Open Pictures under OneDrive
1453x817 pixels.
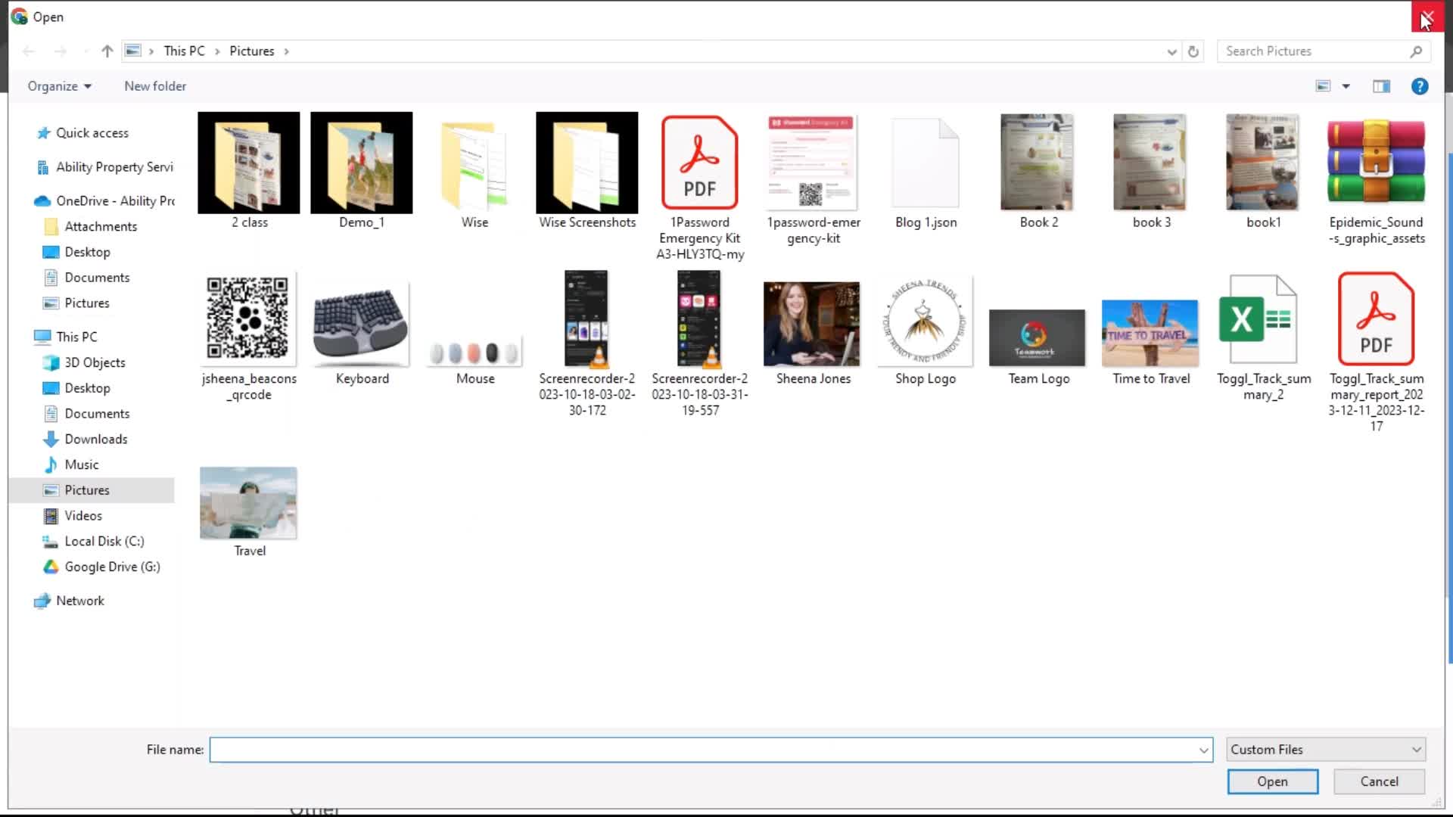[x=87, y=303]
